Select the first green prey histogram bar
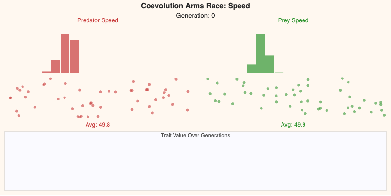 tap(251, 69)
